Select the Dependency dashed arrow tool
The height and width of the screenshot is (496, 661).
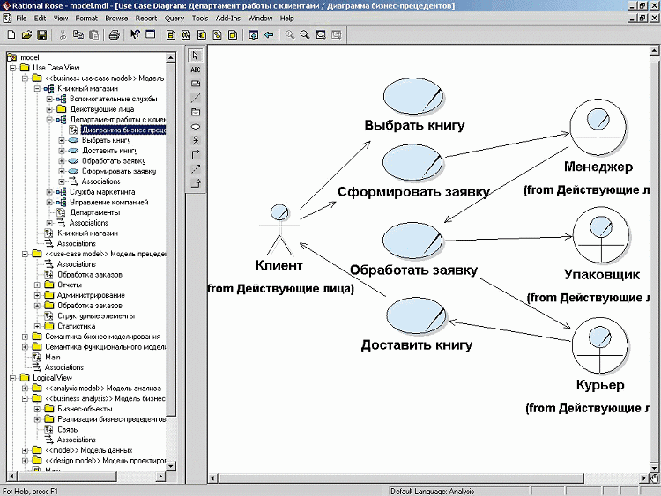[196, 169]
